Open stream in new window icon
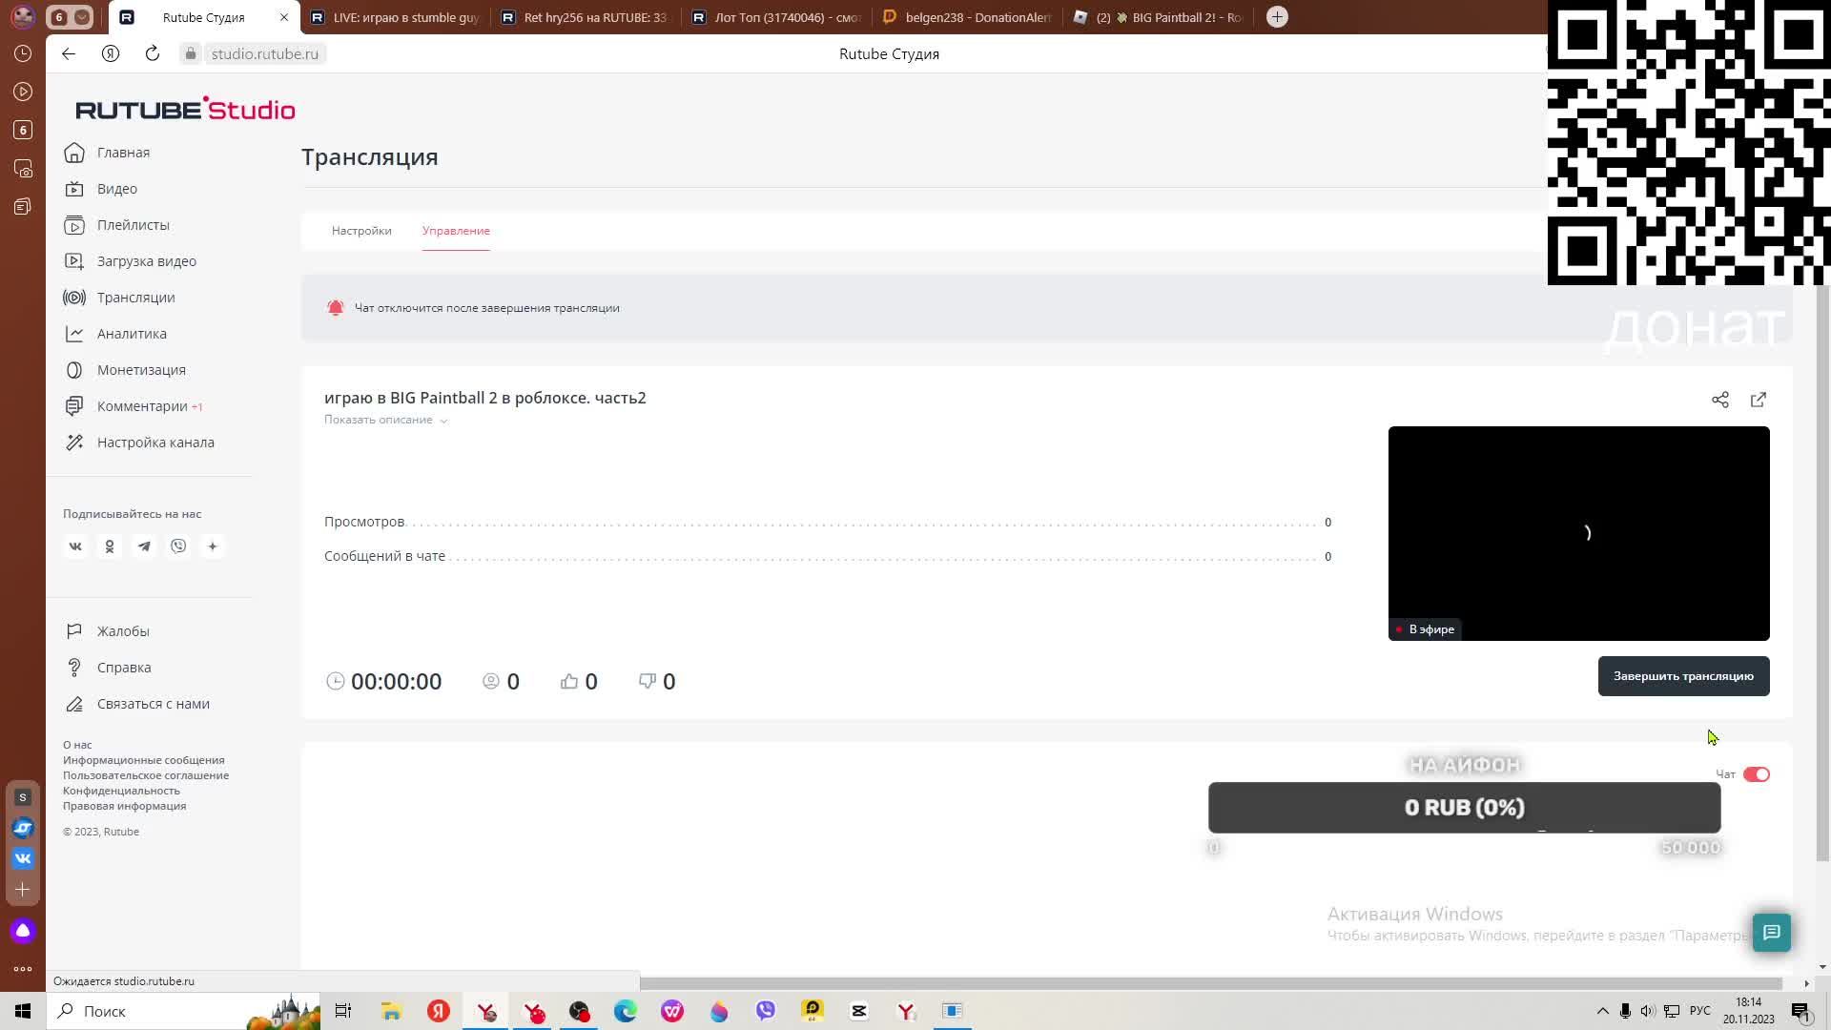This screenshot has width=1831, height=1030. pos(1758,400)
